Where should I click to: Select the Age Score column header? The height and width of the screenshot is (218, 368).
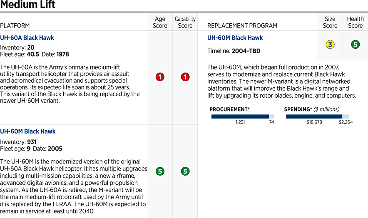[160, 22]
